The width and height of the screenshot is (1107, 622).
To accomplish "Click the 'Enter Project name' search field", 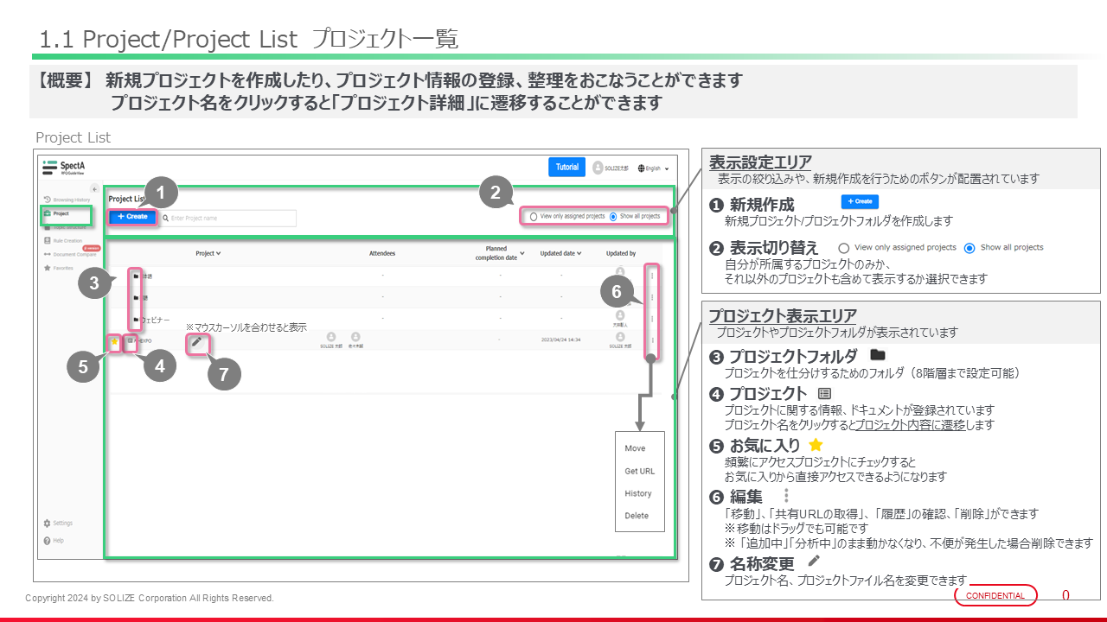I will (x=230, y=218).
